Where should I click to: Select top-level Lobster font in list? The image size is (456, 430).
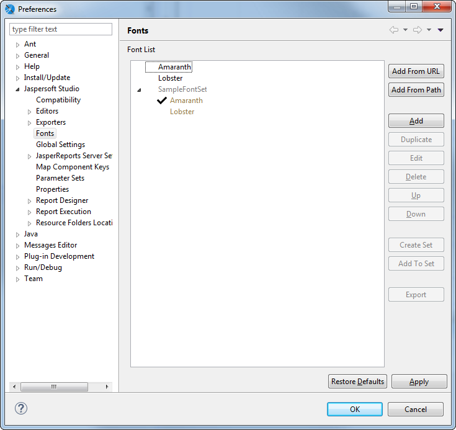(x=170, y=78)
